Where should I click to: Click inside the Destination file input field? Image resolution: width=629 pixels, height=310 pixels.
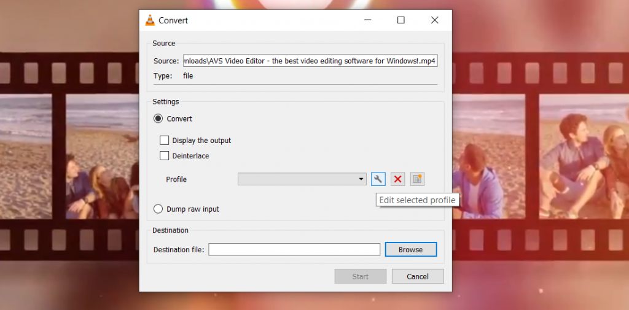294,249
